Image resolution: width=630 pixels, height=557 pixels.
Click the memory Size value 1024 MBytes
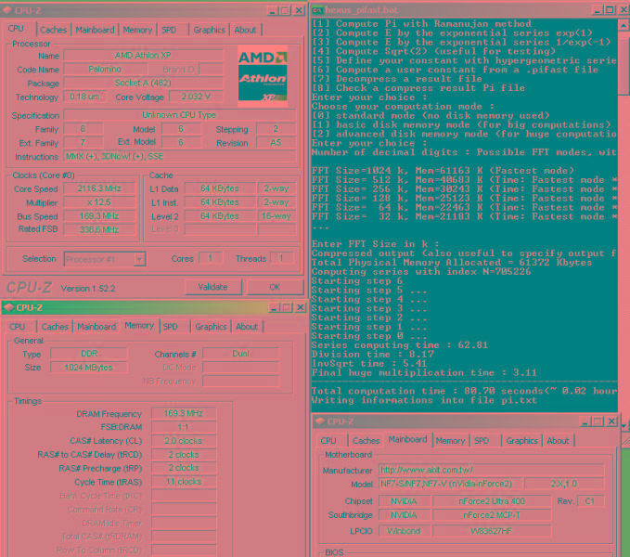[x=89, y=368]
